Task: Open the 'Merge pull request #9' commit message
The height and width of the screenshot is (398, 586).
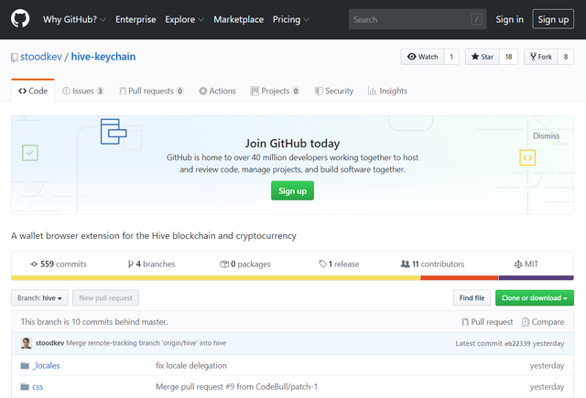Action: [236, 387]
